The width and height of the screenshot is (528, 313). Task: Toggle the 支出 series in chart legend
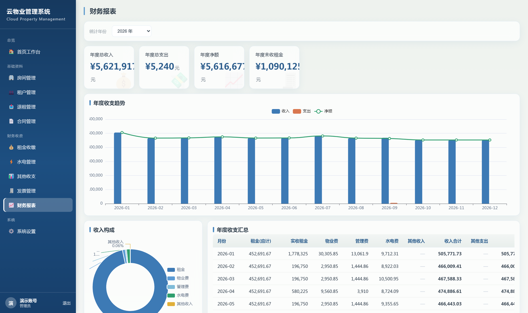(302, 111)
